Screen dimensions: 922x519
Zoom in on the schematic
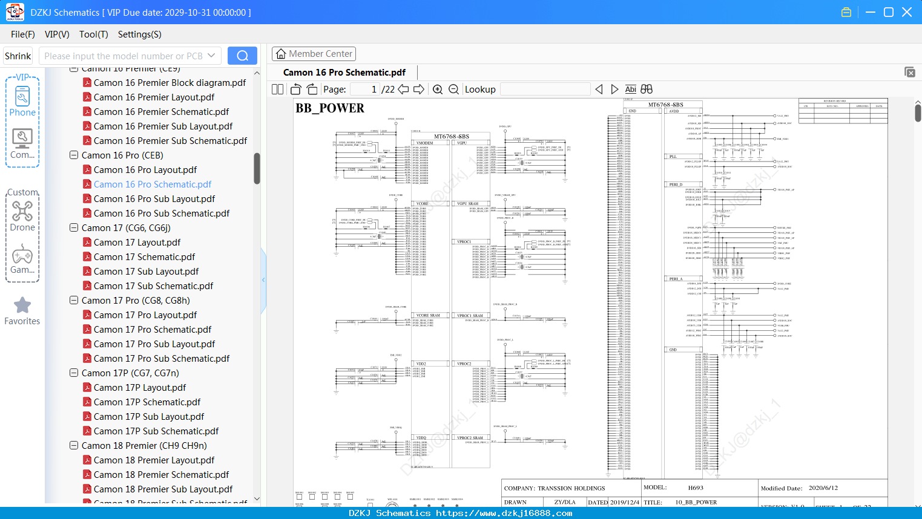[438, 90]
